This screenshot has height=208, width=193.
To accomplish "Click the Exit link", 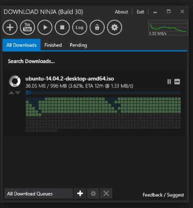I will pos(140,12).
